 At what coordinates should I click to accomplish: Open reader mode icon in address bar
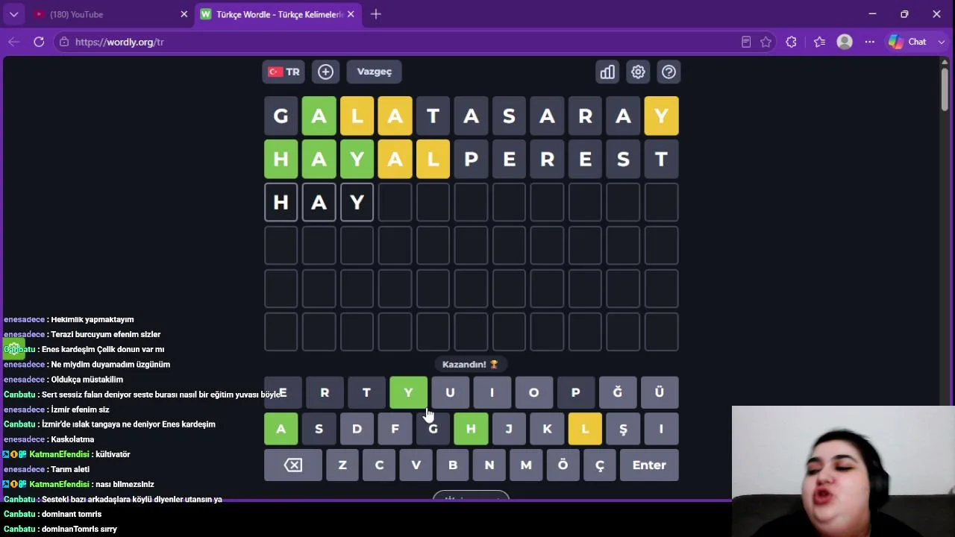746,42
